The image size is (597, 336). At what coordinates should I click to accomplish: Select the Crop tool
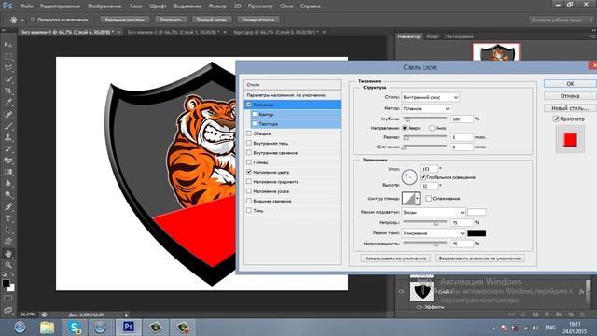click(8, 91)
